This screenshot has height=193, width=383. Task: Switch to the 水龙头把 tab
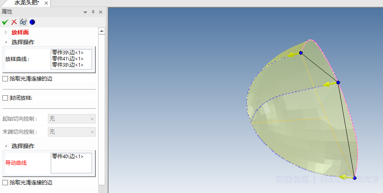click(x=27, y=3)
